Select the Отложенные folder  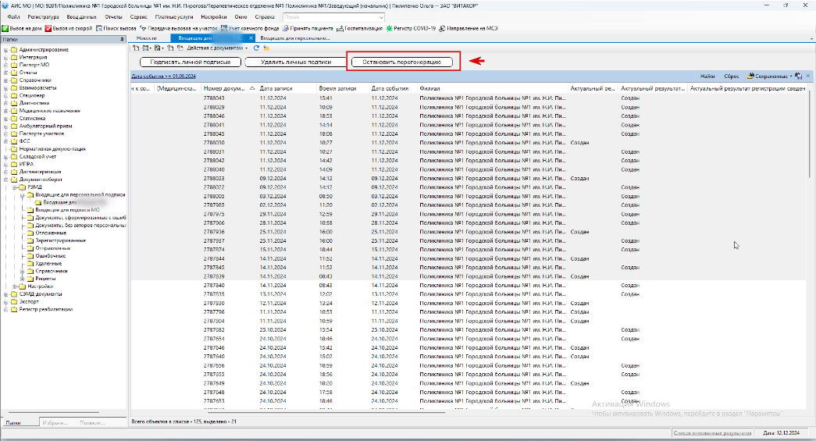point(51,233)
